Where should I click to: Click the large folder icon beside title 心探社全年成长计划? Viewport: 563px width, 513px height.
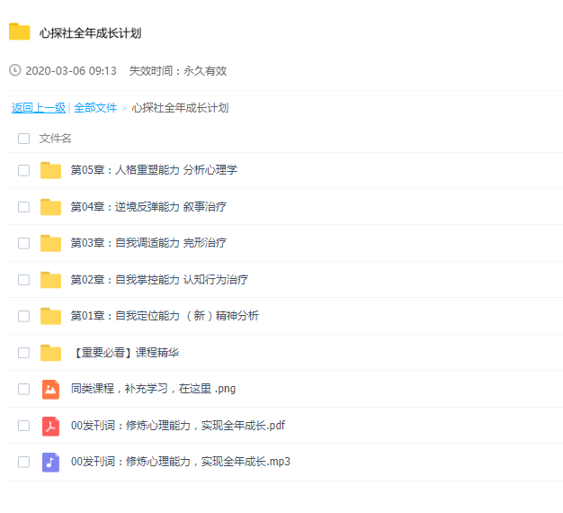(20, 31)
